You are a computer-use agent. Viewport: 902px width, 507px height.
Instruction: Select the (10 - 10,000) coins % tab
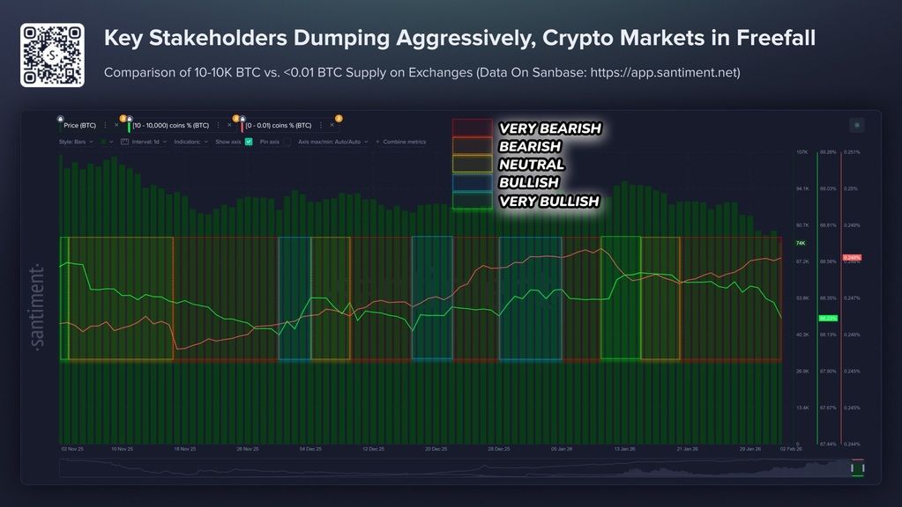tap(170, 126)
